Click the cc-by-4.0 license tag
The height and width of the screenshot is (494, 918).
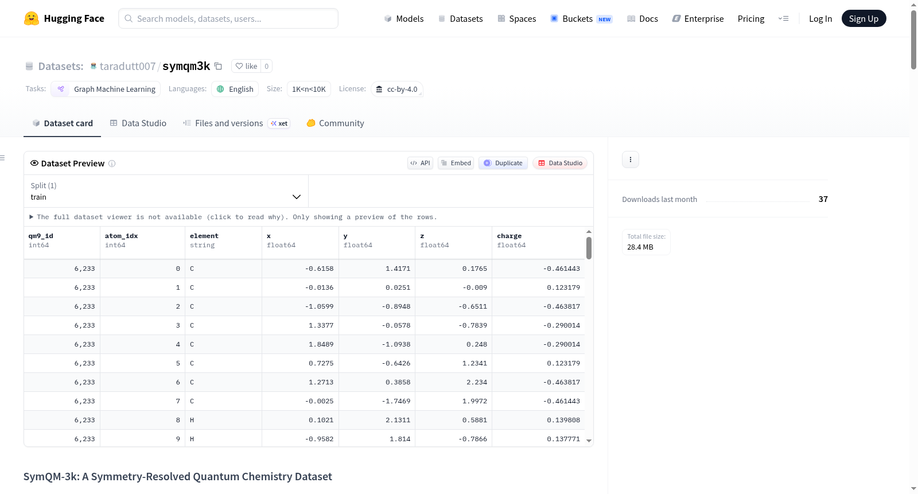pyautogui.click(x=397, y=89)
